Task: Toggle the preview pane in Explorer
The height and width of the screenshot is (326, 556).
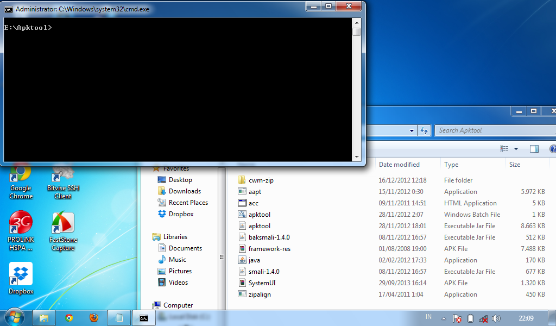Action: click(534, 148)
